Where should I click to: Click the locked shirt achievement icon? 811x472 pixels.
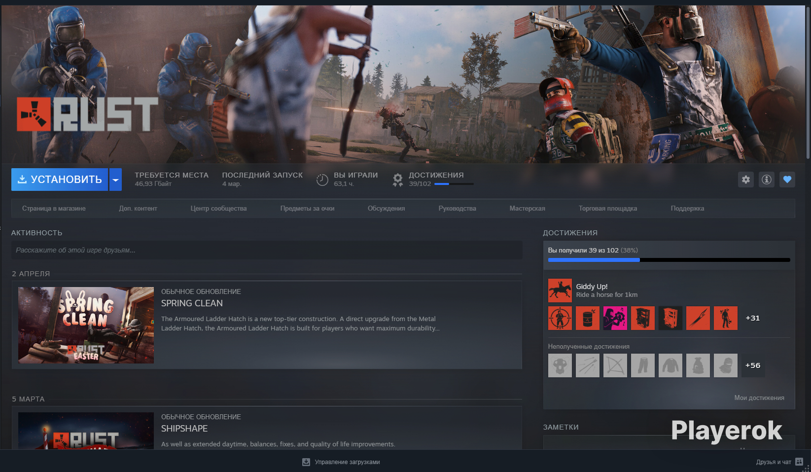(x=670, y=365)
